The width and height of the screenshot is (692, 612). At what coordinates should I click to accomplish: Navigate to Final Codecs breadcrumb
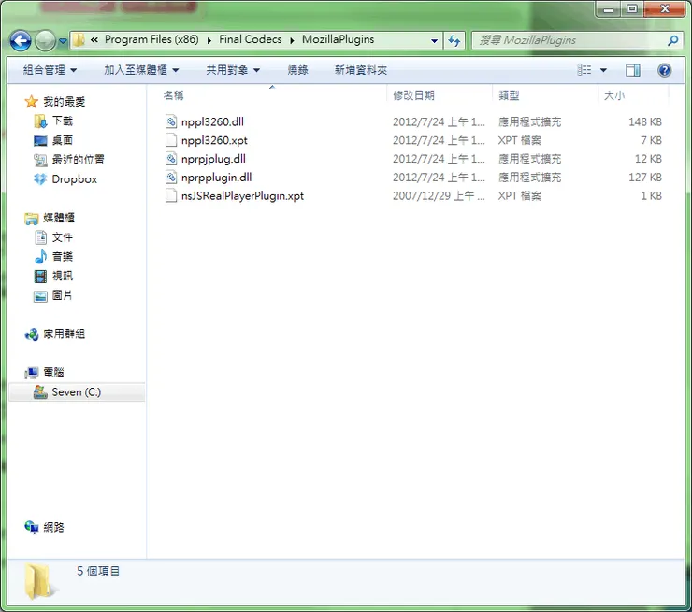250,39
